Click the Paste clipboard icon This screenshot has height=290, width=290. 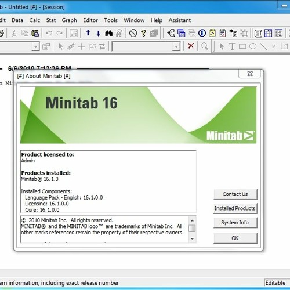click(x=35, y=33)
